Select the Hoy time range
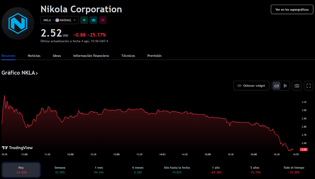 21,170
